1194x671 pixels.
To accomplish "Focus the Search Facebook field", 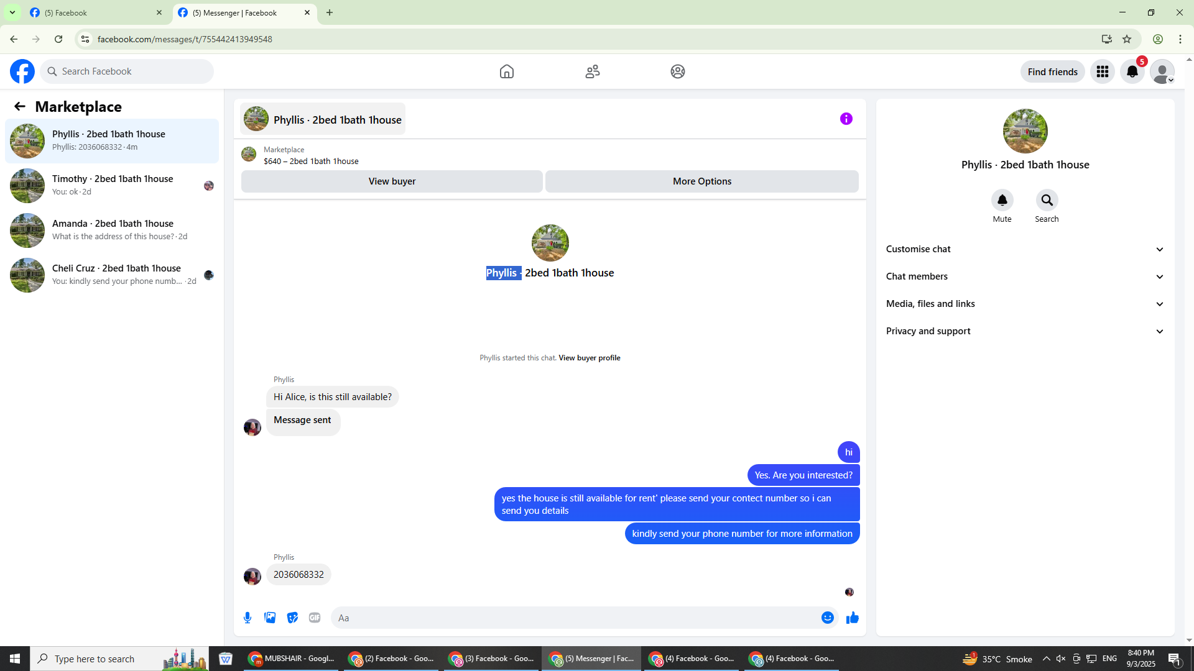I will point(127,71).
